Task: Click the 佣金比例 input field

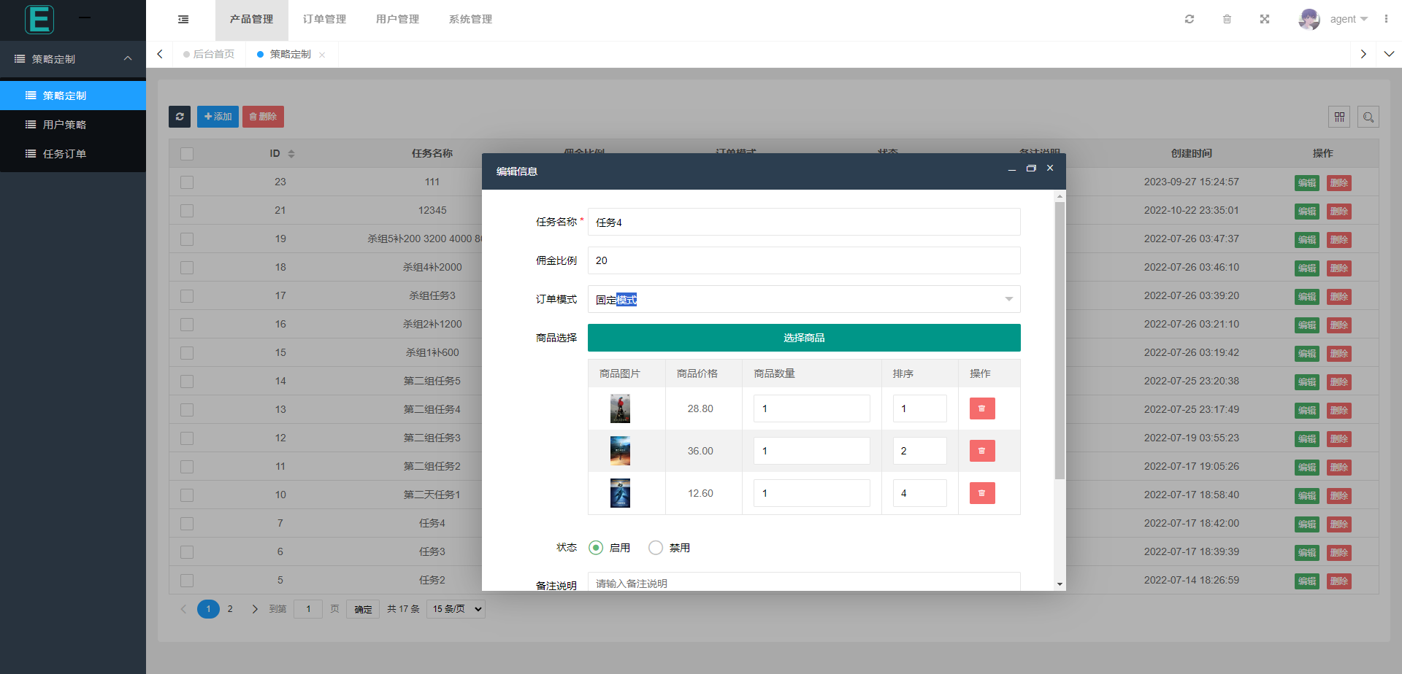Action: pyautogui.click(x=803, y=260)
